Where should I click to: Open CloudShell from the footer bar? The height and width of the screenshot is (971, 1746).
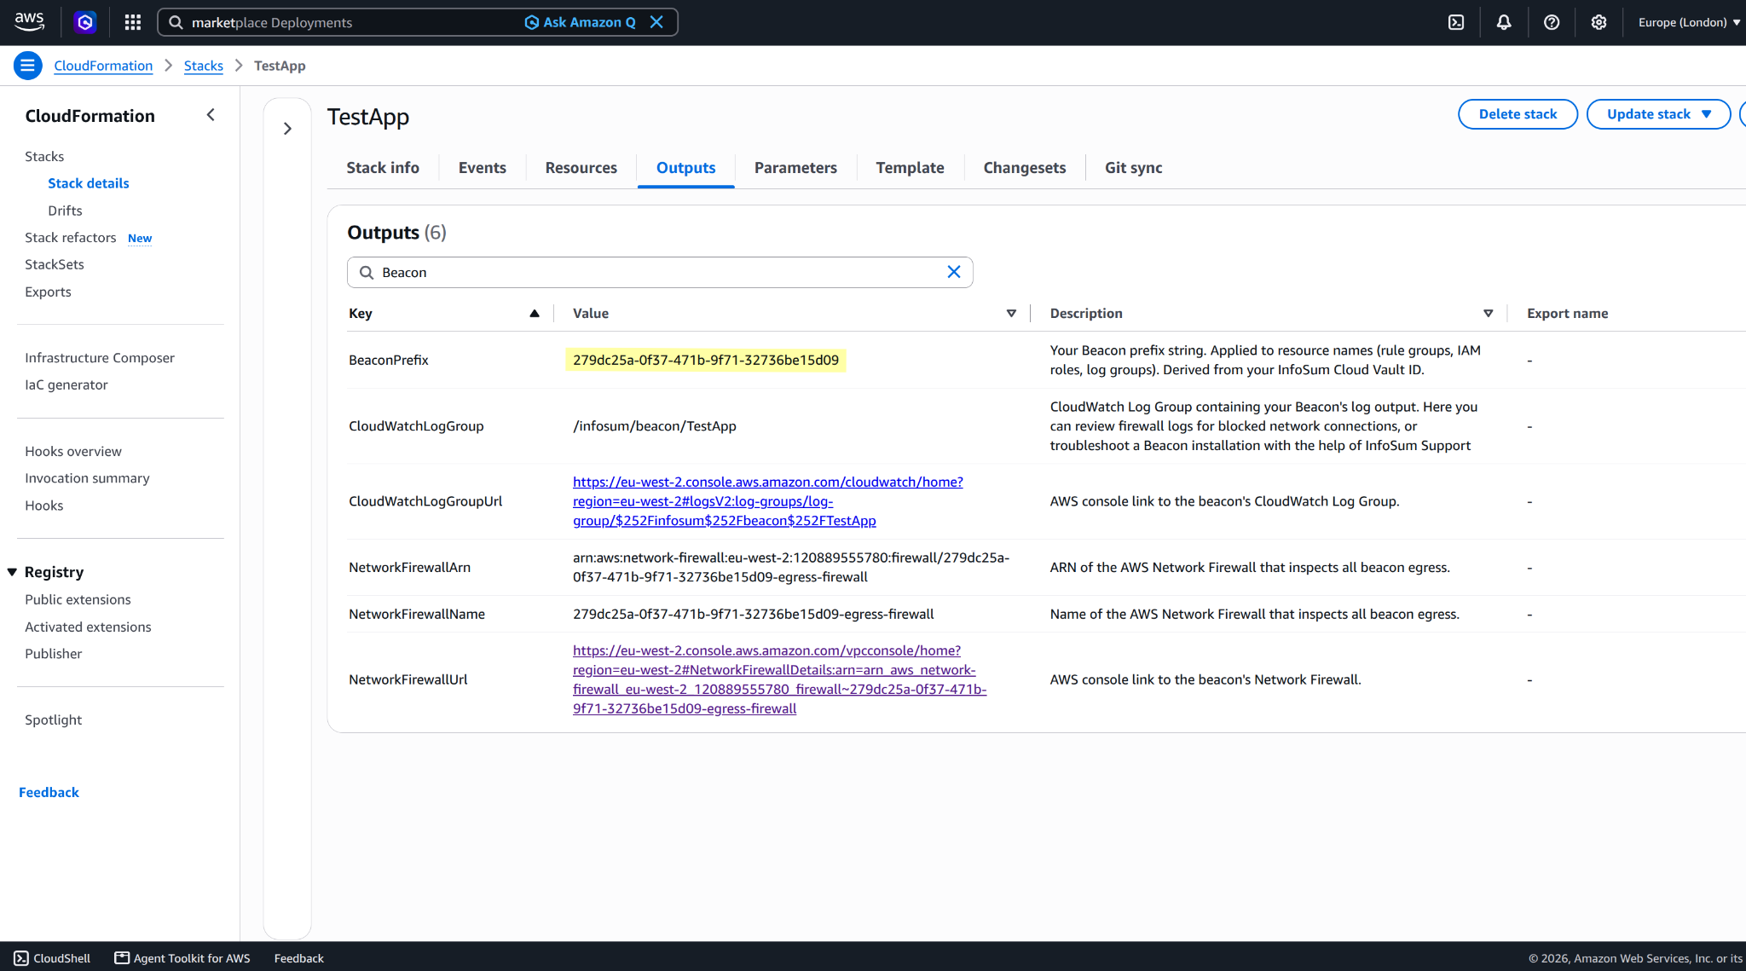coord(53,958)
